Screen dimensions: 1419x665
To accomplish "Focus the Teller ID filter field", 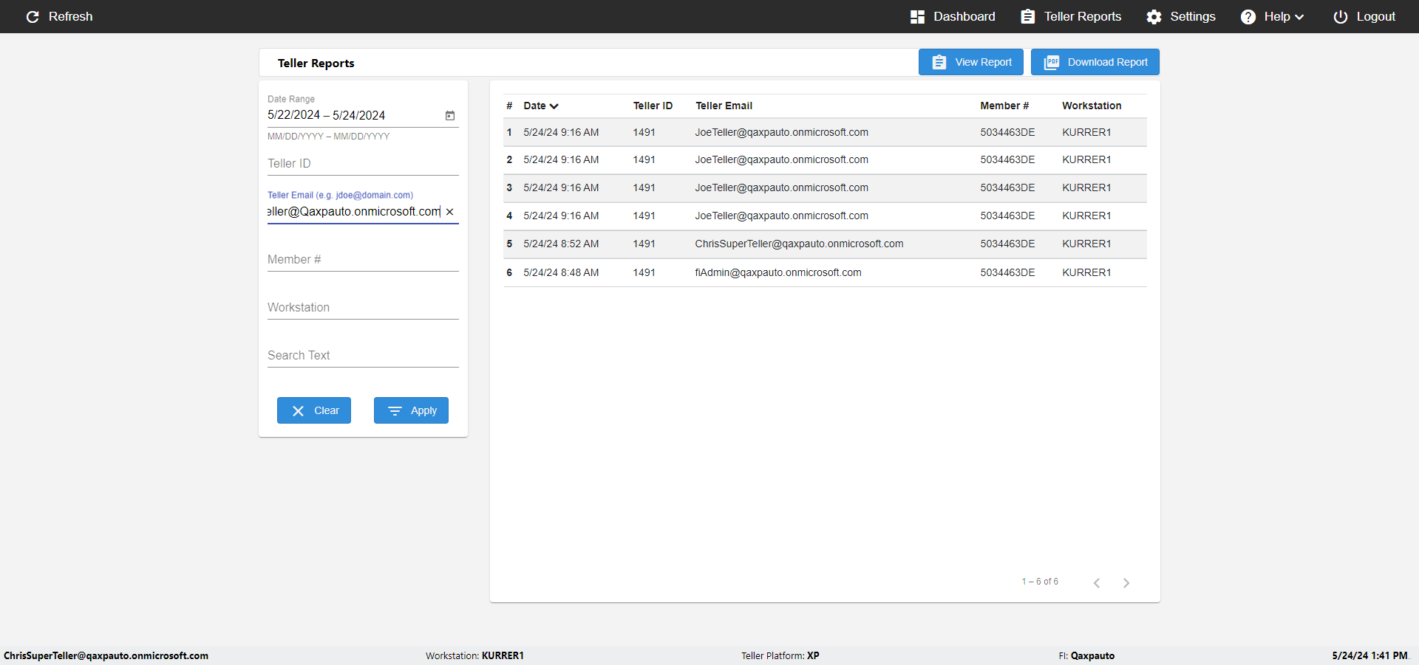I will pos(363,163).
